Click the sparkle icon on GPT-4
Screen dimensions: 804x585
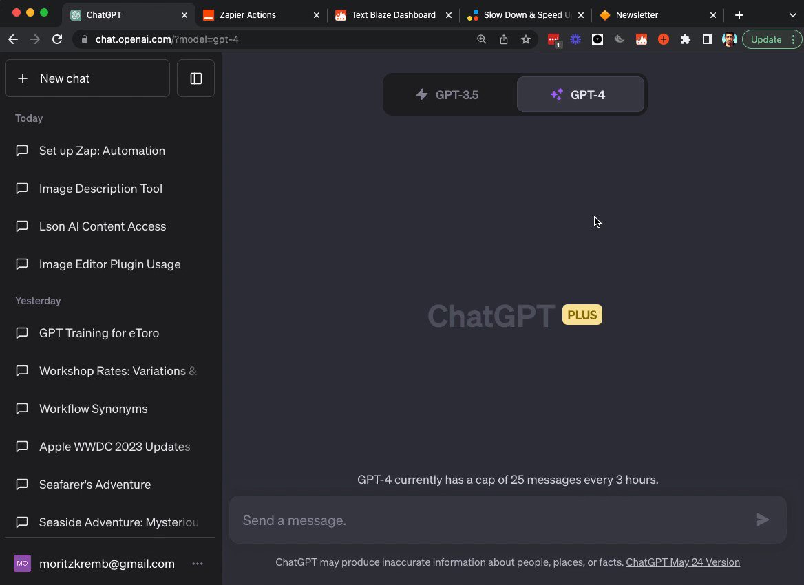[x=556, y=94]
